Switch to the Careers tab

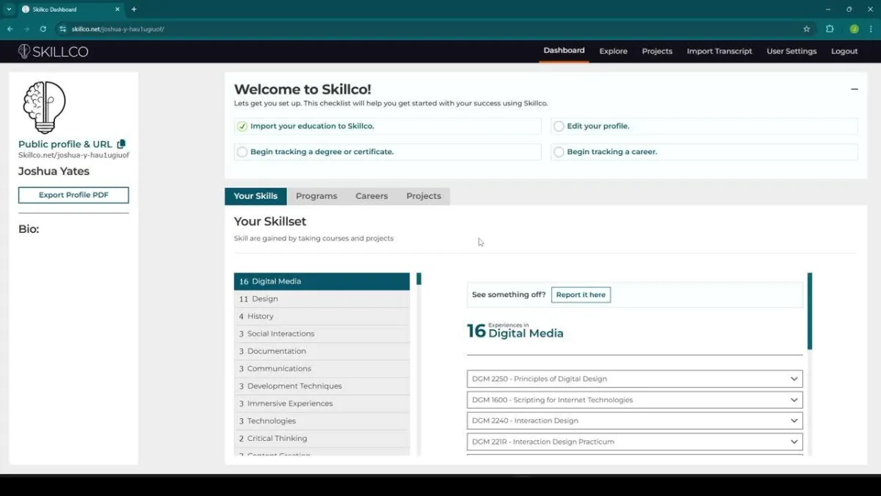pyautogui.click(x=371, y=196)
